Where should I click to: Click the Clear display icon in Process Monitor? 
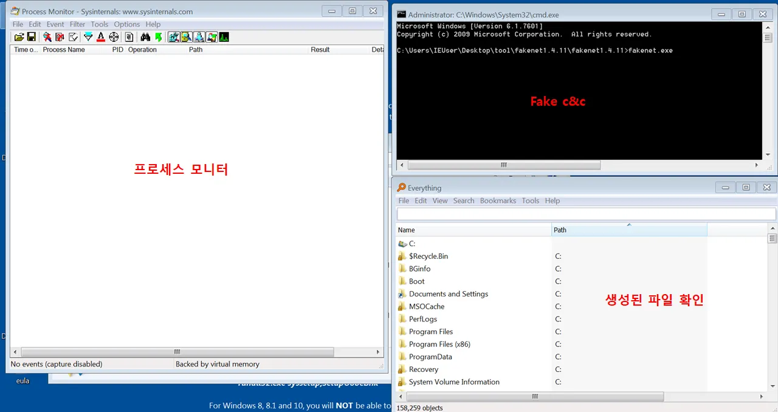73,37
